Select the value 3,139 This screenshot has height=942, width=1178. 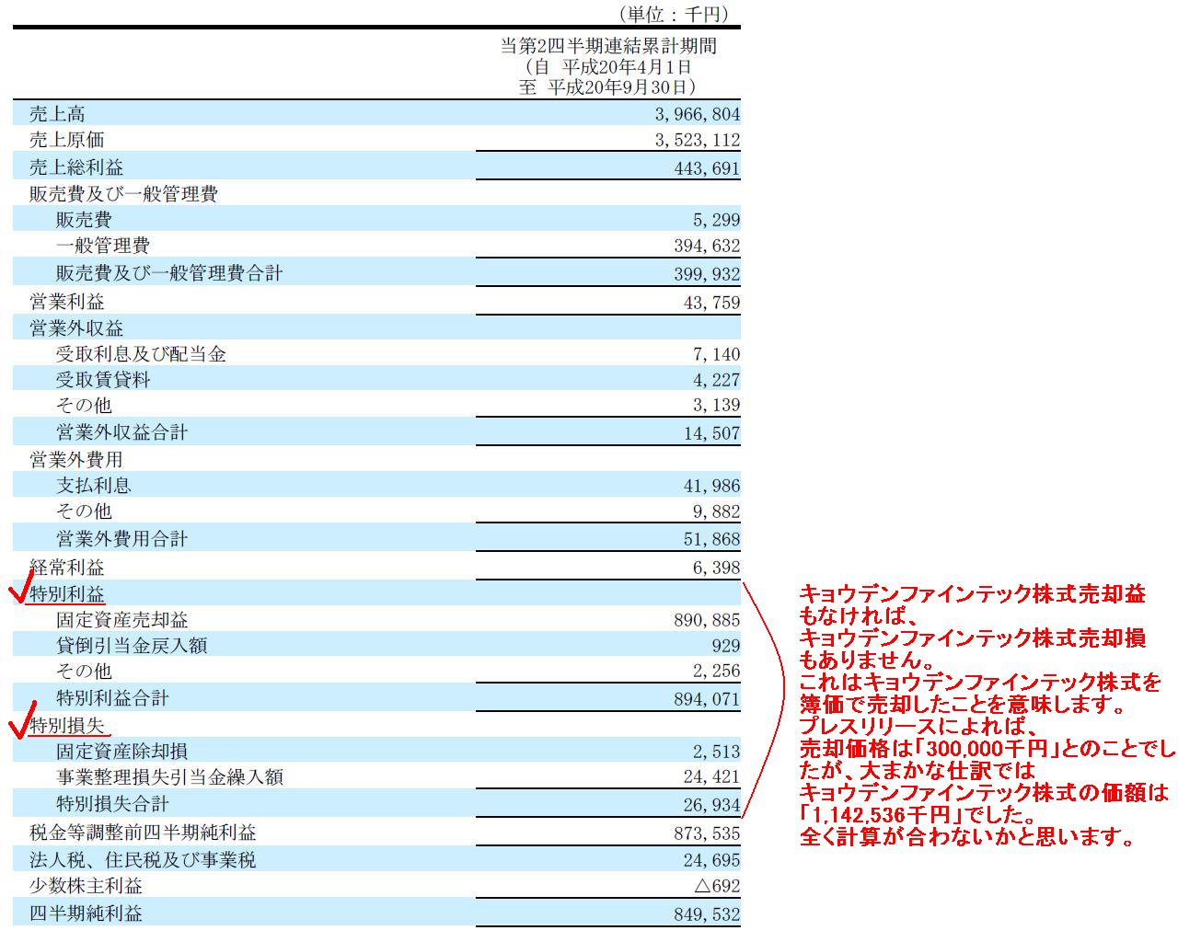[719, 406]
